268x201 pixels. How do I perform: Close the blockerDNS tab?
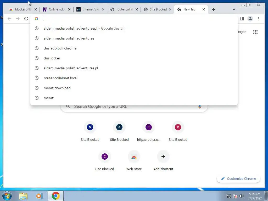pos(36,9)
